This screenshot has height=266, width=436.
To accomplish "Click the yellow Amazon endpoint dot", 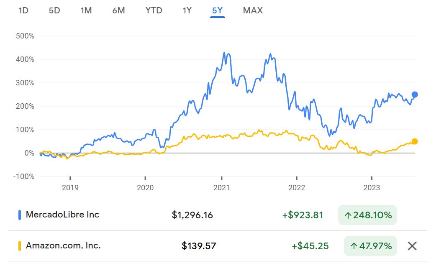I will [x=415, y=141].
